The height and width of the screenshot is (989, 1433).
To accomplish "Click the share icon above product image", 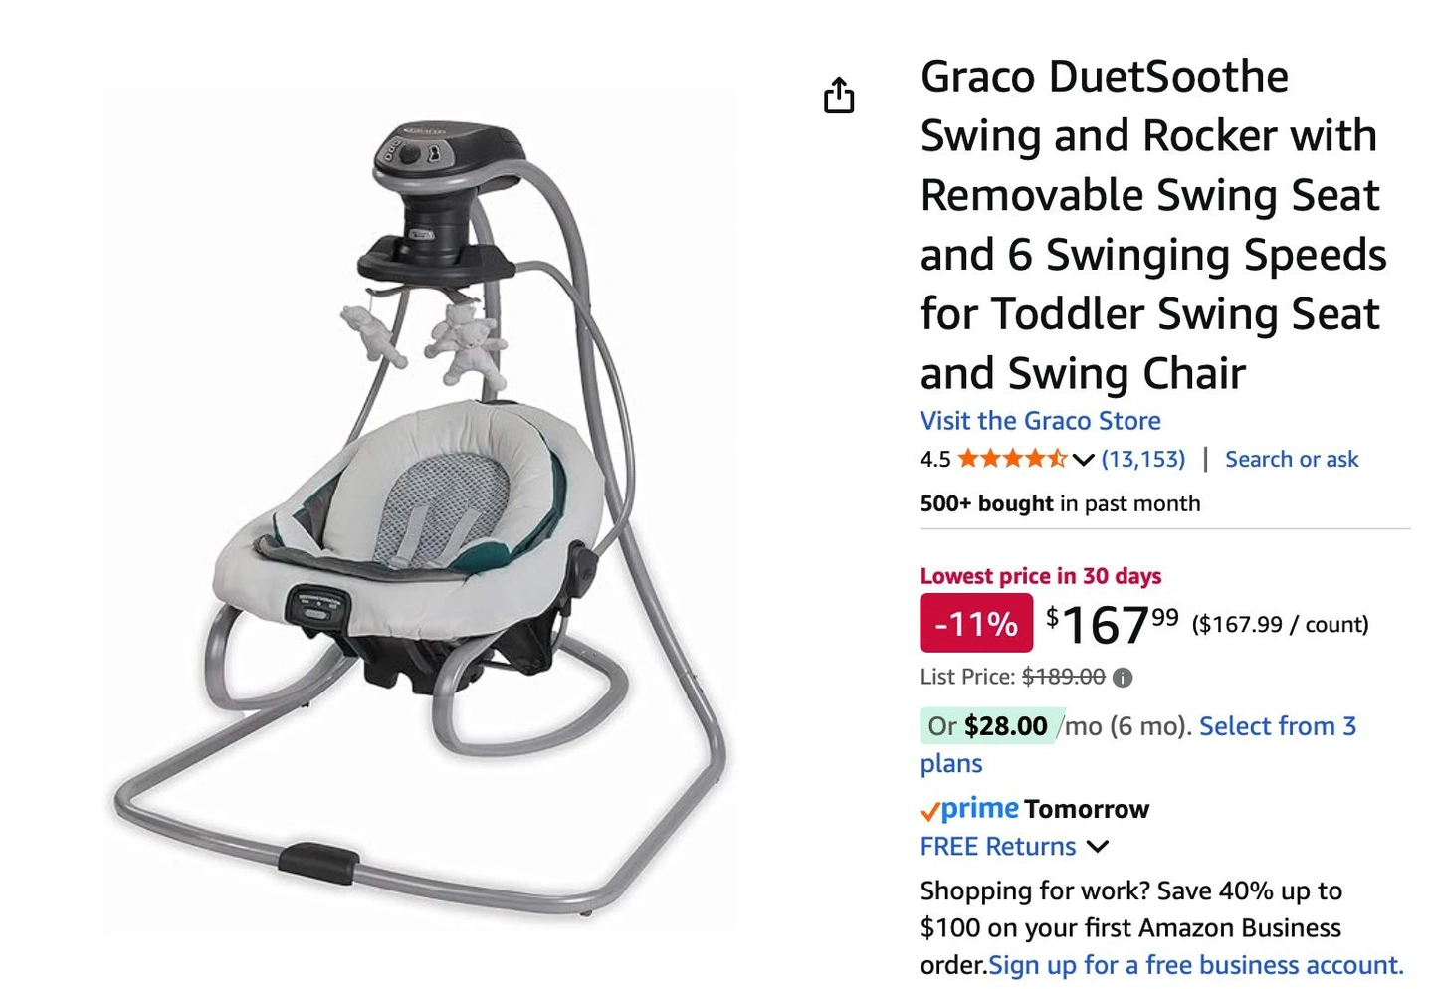I will click(839, 96).
